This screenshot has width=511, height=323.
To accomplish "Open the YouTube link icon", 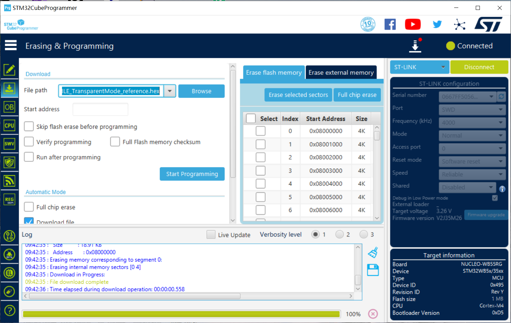I will [413, 24].
